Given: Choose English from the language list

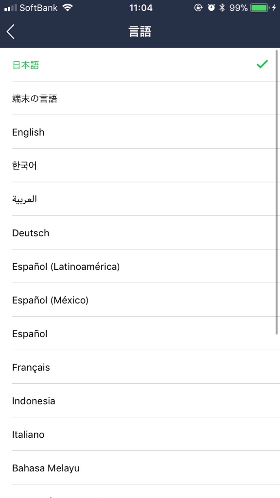Looking at the screenshot, I should click(x=140, y=132).
